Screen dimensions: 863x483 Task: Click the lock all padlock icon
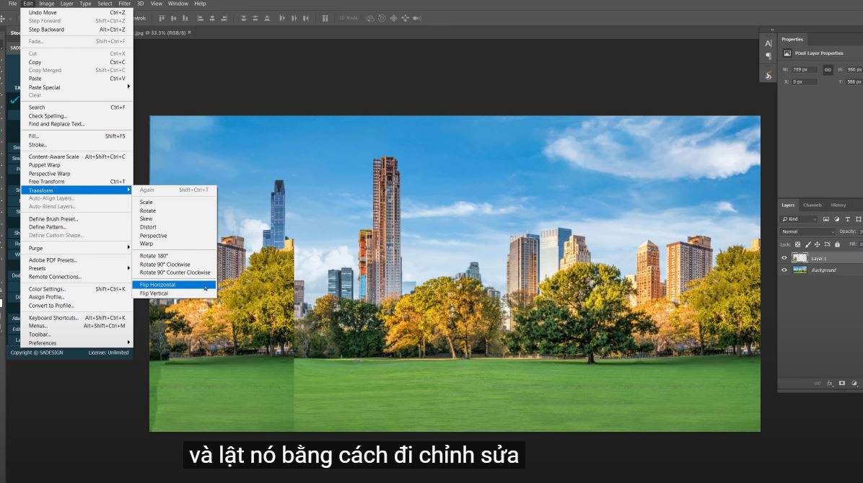pos(837,244)
